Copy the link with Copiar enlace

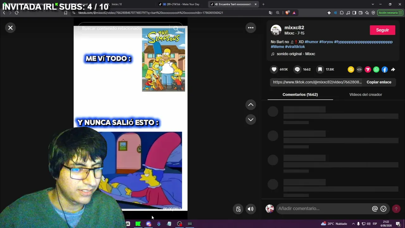379,82
